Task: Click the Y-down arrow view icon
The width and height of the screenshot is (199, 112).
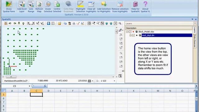Action: pyautogui.click(x=42, y=23)
